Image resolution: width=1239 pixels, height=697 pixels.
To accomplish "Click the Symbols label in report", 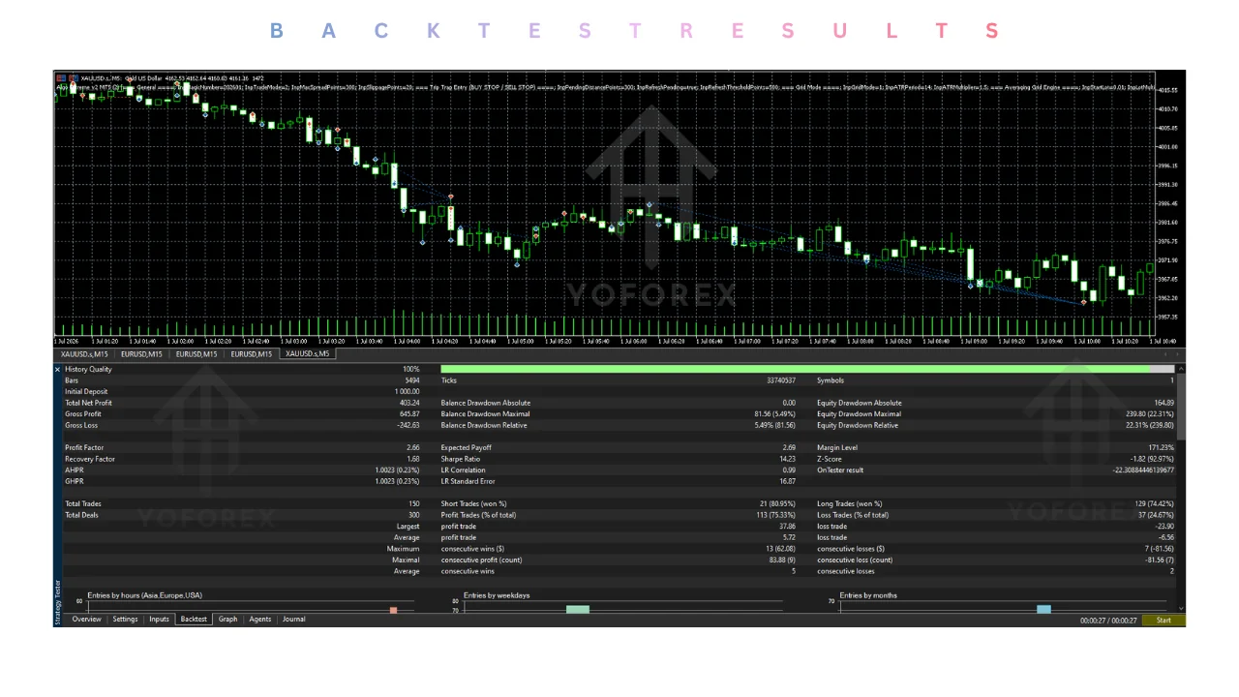I will click(831, 380).
